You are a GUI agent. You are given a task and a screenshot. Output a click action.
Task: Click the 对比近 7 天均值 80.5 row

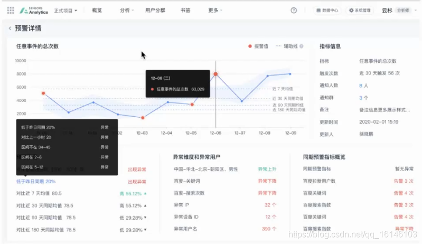click(x=81, y=193)
